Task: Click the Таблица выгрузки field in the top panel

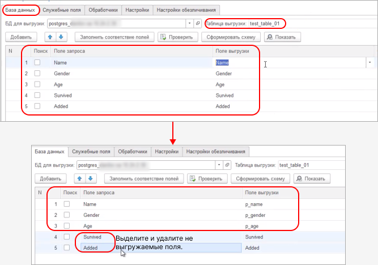Action: point(265,24)
